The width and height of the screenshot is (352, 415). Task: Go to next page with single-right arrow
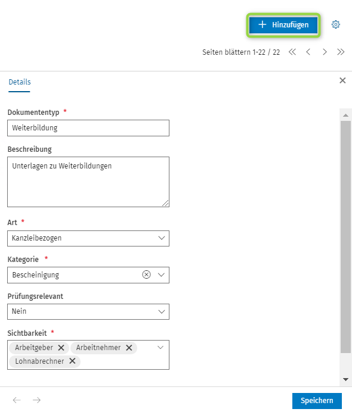click(x=325, y=52)
